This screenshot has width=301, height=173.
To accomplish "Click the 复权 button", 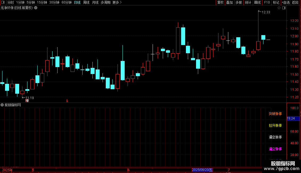I will click(x=220, y=2).
